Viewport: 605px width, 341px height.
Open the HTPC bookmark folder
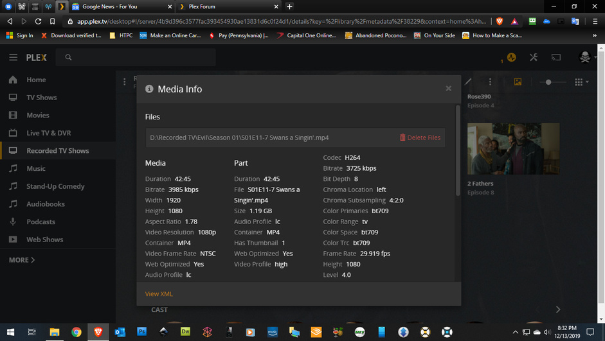[x=121, y=35]
